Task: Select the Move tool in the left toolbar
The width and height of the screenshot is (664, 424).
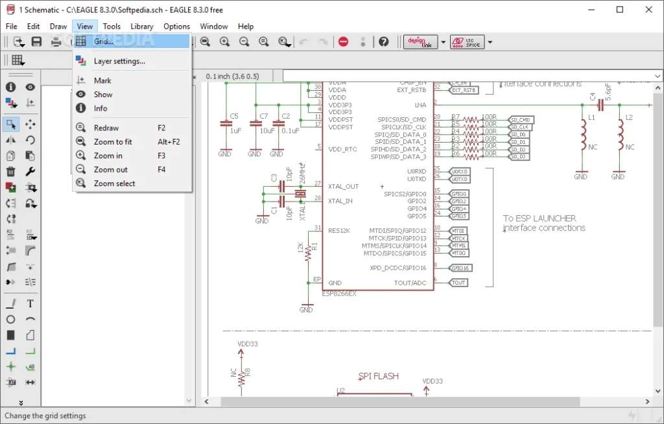Action: tap(30, 124)
